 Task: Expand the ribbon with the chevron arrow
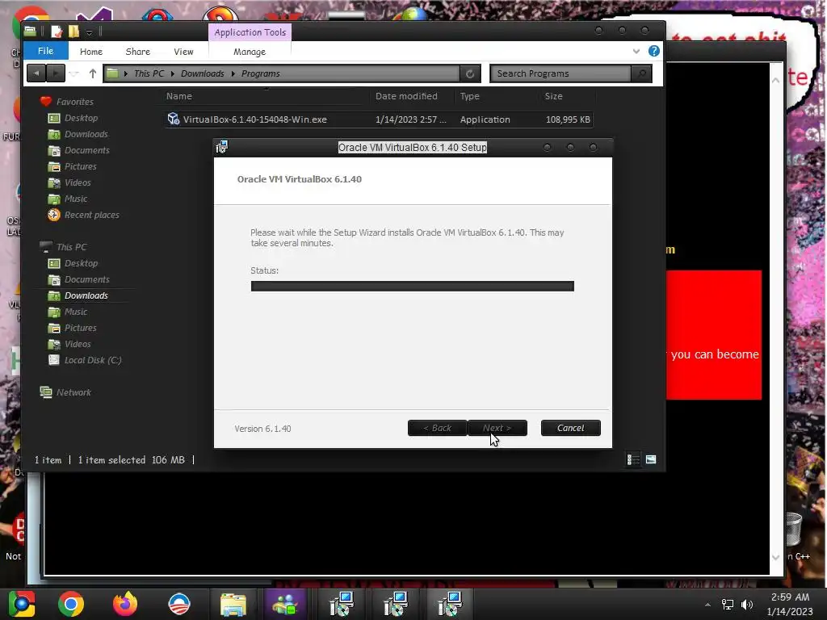point(636,51)
